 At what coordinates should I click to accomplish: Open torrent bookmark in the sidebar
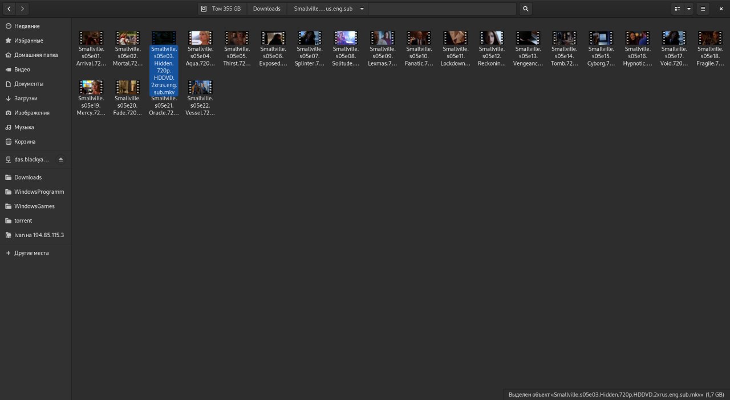[x=35, y=221]
